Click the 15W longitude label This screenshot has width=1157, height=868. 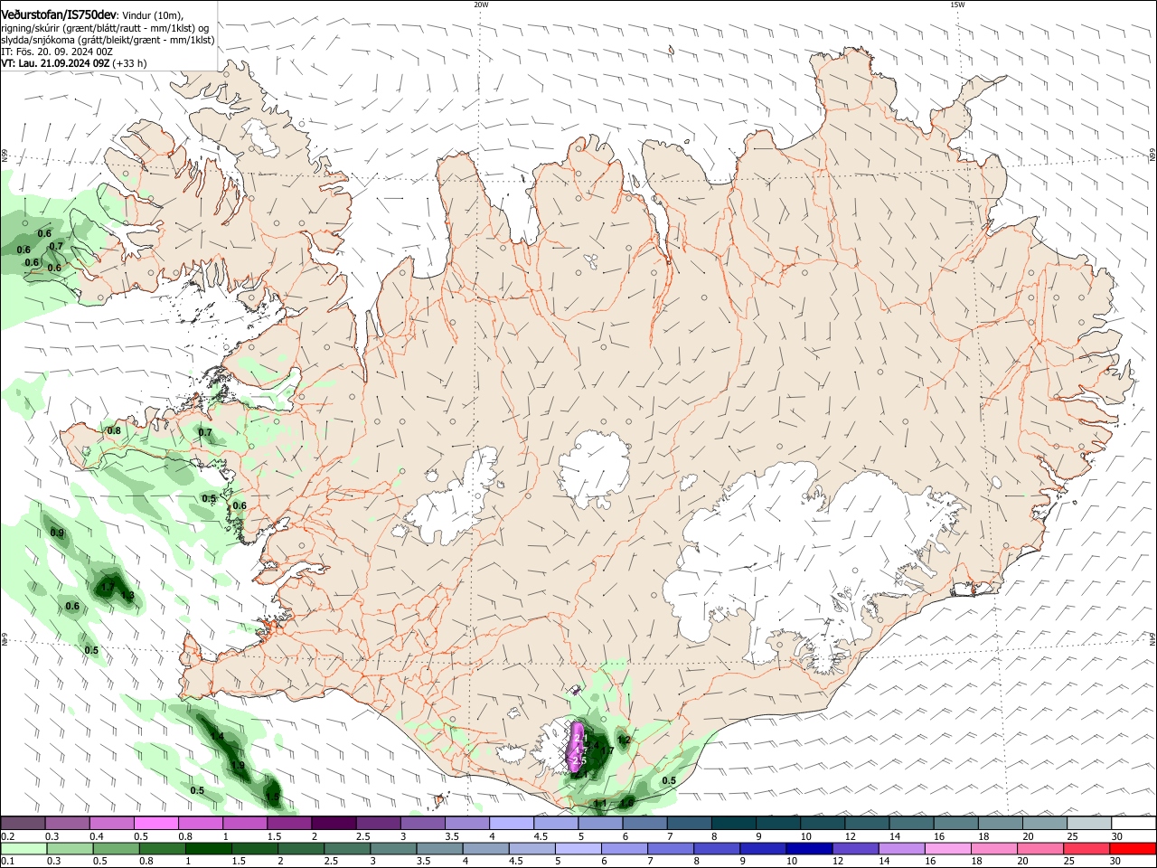[957, 5]
